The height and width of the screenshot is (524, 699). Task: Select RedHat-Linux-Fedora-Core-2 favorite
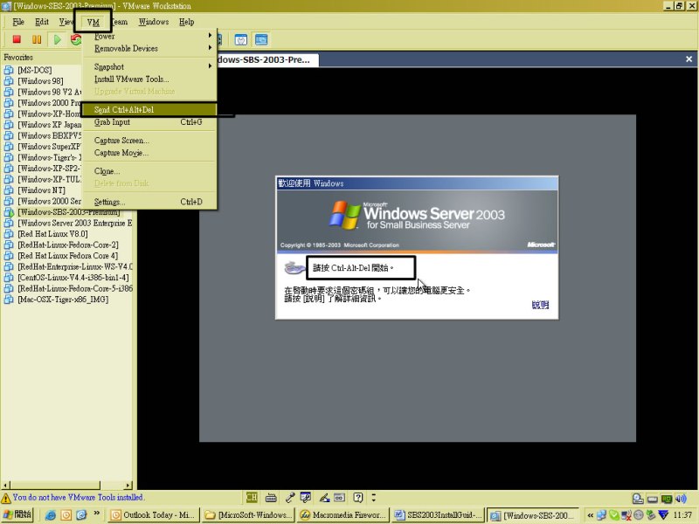coord(68,245)
